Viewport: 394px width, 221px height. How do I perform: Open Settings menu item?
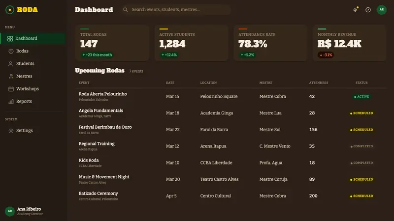33,131
